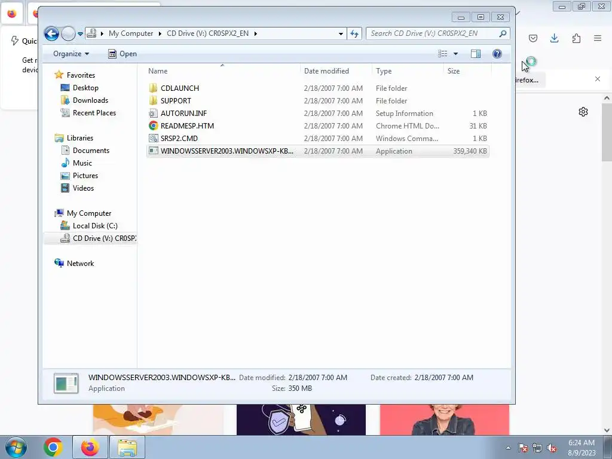Click the search magnifier icon
The width and height of the screenshot is (612, 459).
(503, 33)
